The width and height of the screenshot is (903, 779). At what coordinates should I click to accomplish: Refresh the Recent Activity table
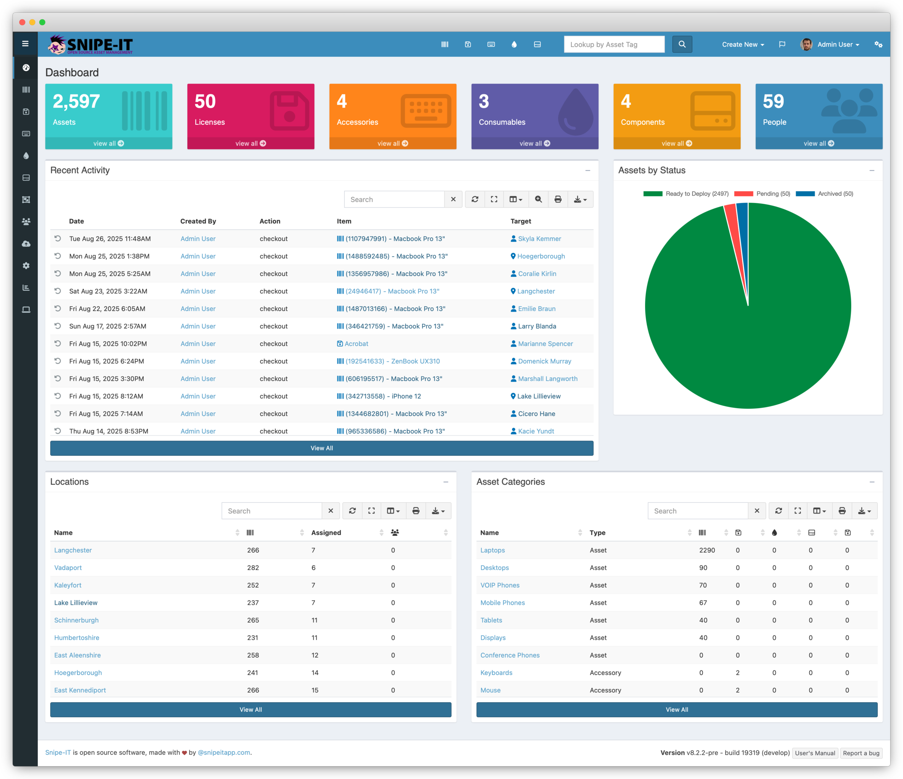pos(474,200)
